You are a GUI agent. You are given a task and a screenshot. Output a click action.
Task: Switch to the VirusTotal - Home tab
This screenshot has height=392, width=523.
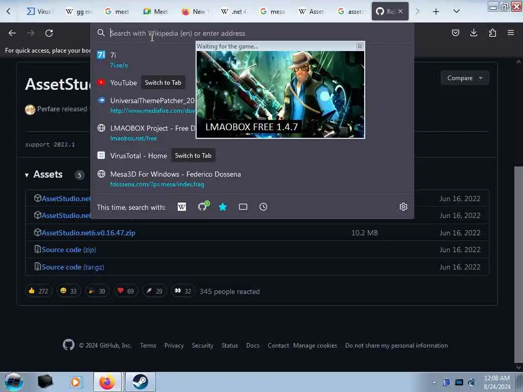tap(193, 156)
